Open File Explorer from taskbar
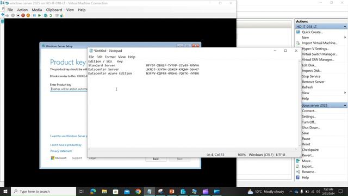348x196 pixels. coord(104,191)
